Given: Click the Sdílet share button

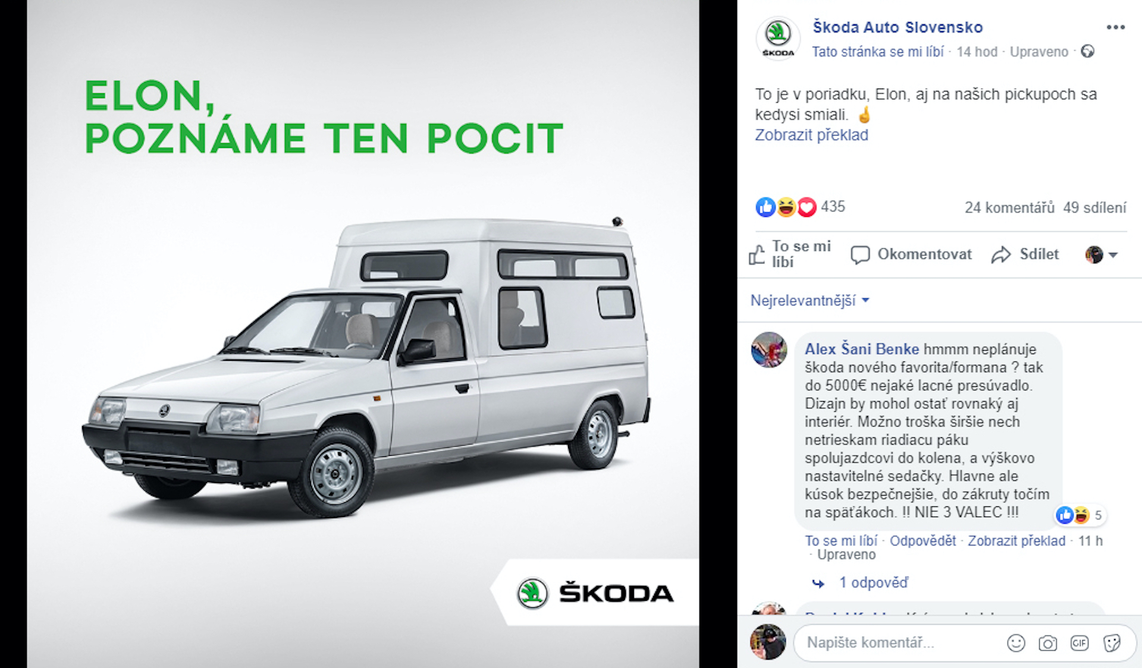Looking at the screenshot, I should tap(1025, 254).
